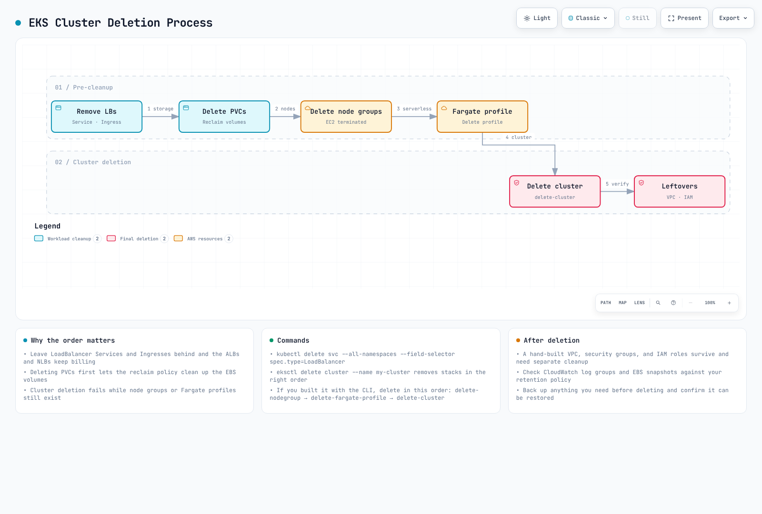Toggle the Light theme button
This screenshot has height=514, width=762.
[537, 18]
